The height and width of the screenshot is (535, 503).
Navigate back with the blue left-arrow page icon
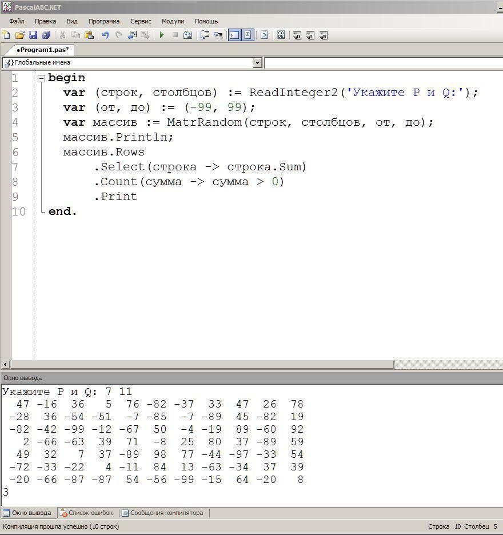(132, 35)
